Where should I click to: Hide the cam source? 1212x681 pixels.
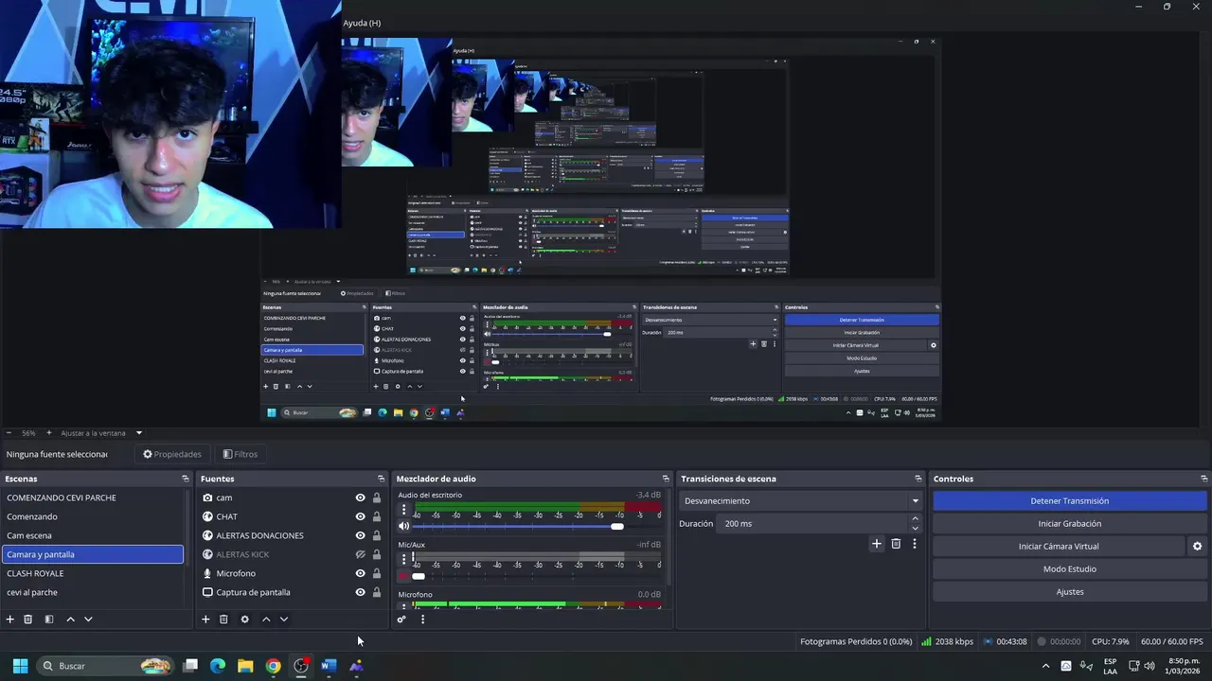pyautogui.click(x=360, y=498)
